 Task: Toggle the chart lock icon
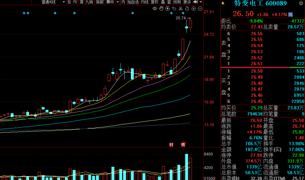[187, 8]
